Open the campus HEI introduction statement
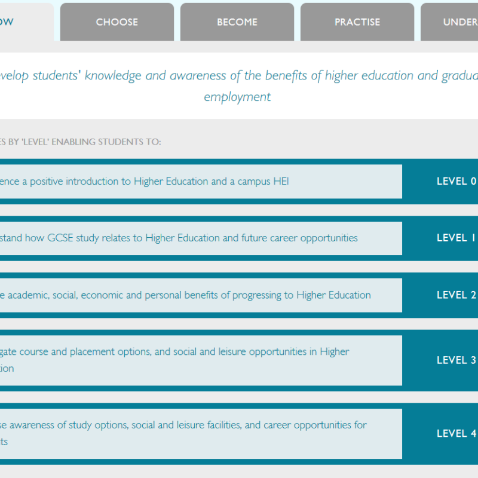478x478 pixels. [x=143, y=181]
